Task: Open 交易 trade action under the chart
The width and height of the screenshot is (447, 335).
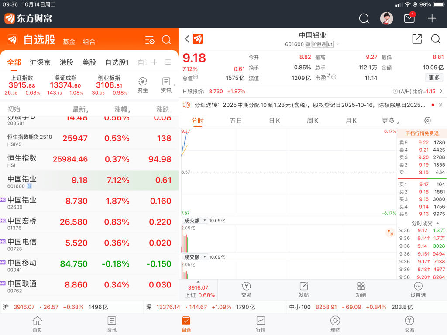Action: [246, 290]
